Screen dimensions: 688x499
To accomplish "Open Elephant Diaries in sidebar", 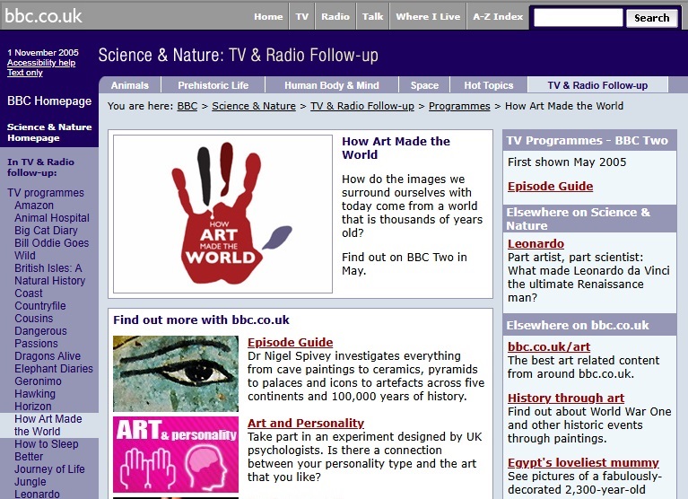I will point(54,369).
